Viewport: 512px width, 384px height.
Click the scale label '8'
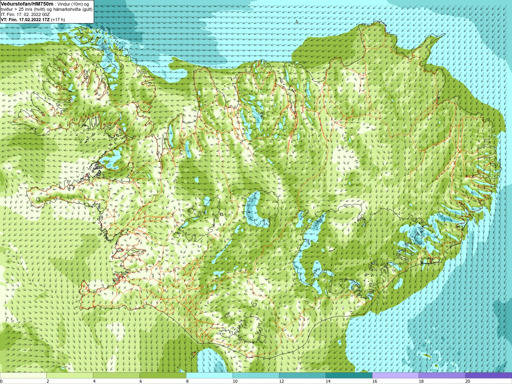tap(187, 381)
